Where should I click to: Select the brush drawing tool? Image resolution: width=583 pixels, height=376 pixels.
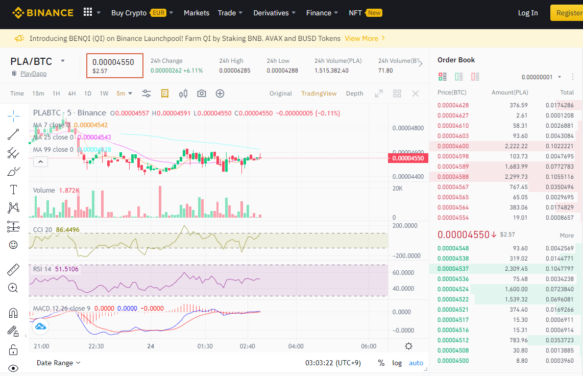[13, 171]
